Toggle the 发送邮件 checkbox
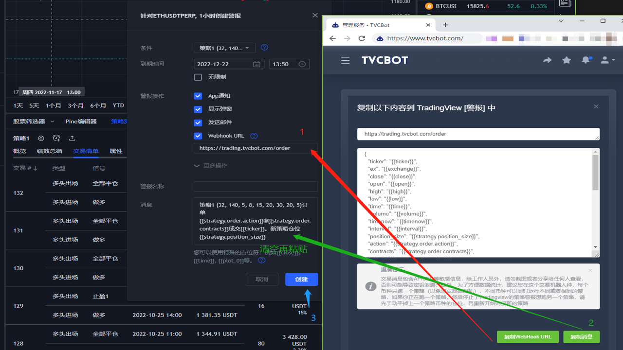The height and width of the screenshot is (350, 623). coord(198,122)
